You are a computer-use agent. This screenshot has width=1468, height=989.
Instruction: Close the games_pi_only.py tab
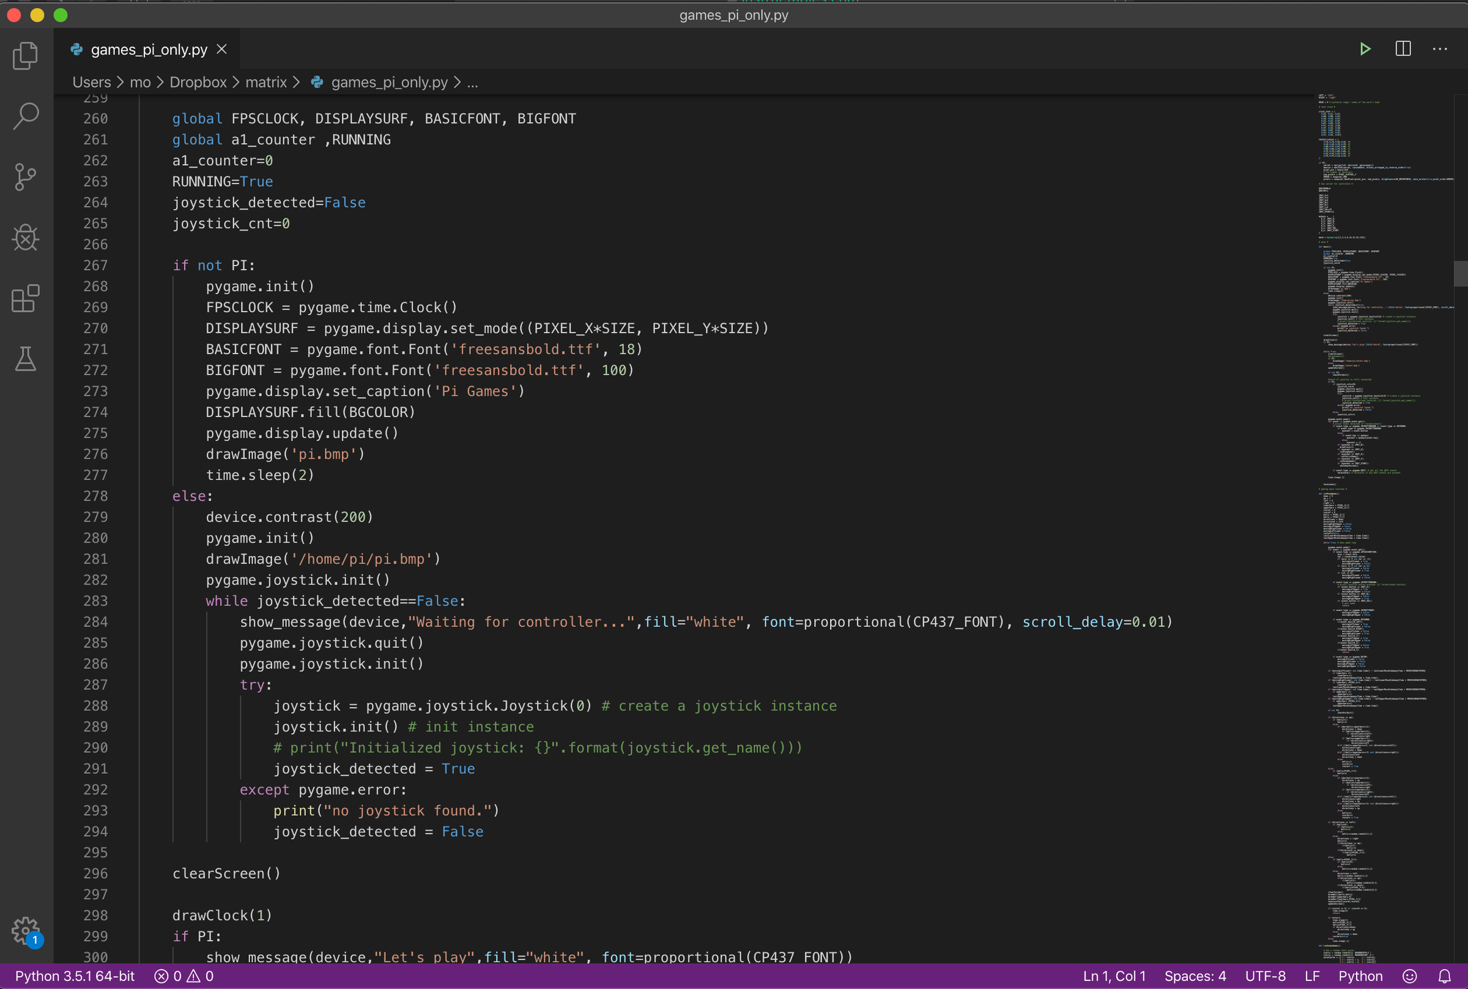click(x=222, y=49)
